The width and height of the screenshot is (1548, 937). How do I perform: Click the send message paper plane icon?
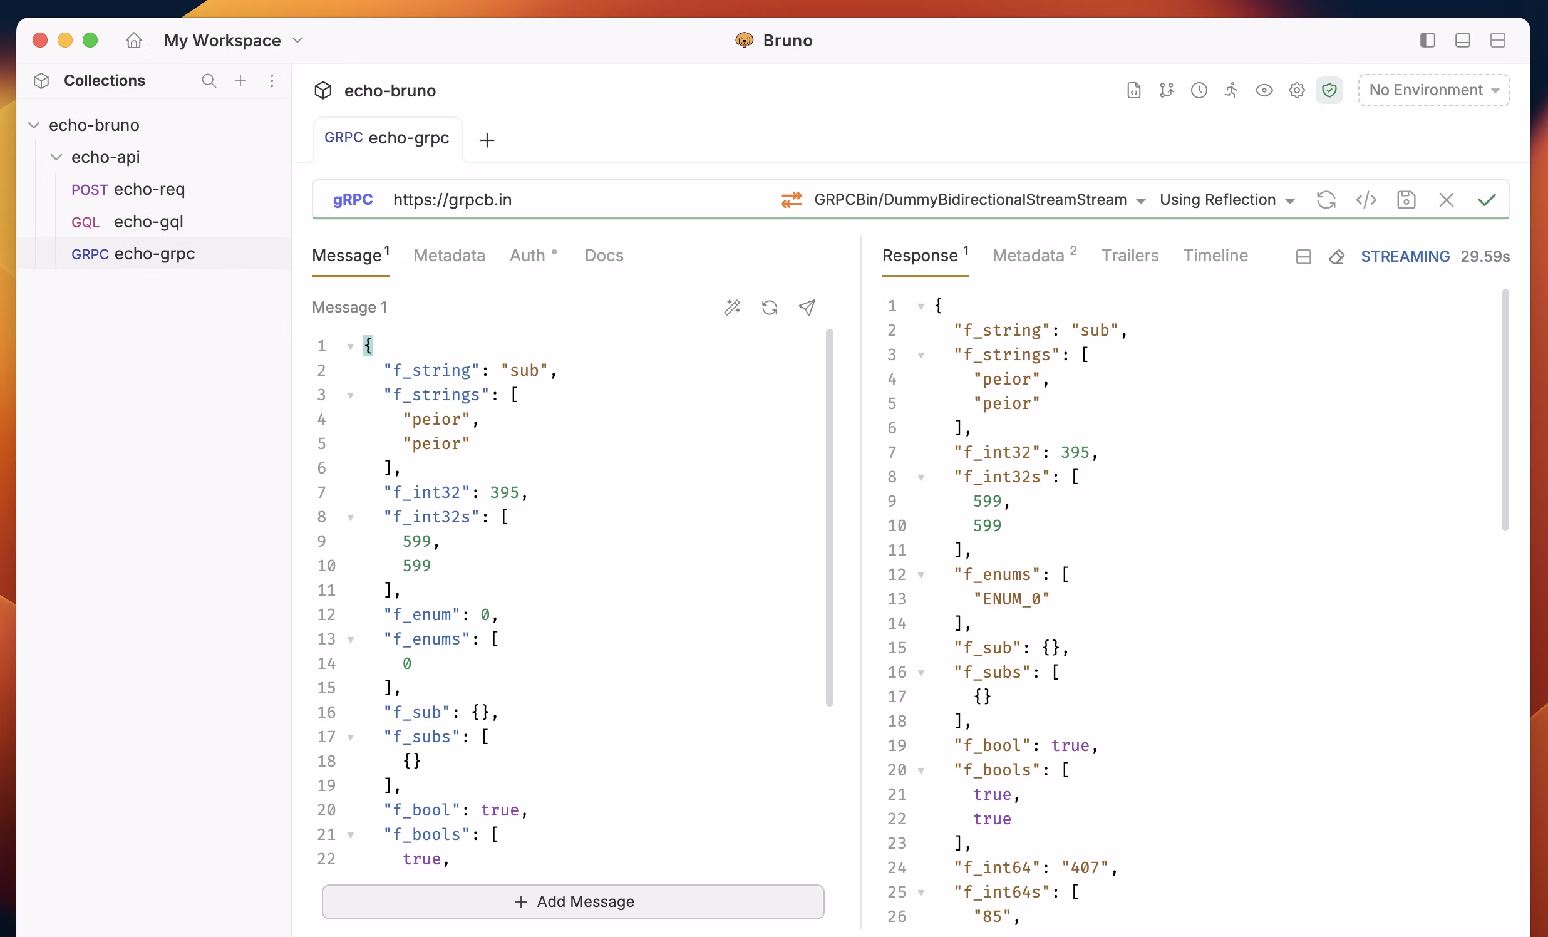807,308
